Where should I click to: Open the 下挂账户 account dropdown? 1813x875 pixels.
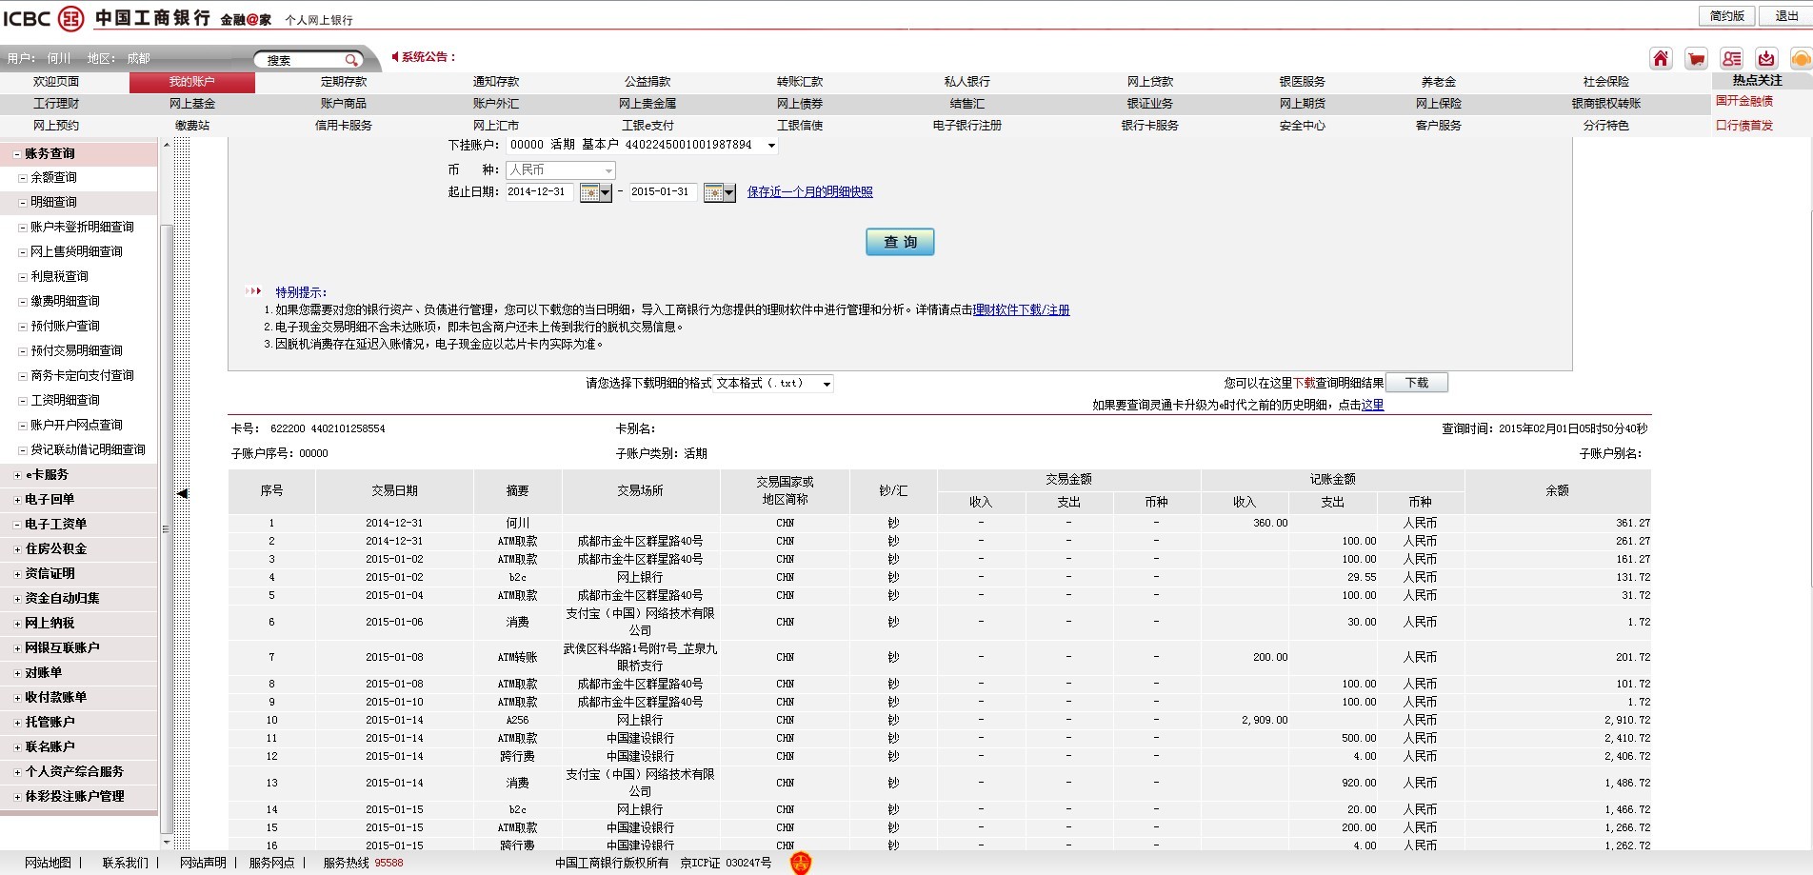[x=770, y=146]
